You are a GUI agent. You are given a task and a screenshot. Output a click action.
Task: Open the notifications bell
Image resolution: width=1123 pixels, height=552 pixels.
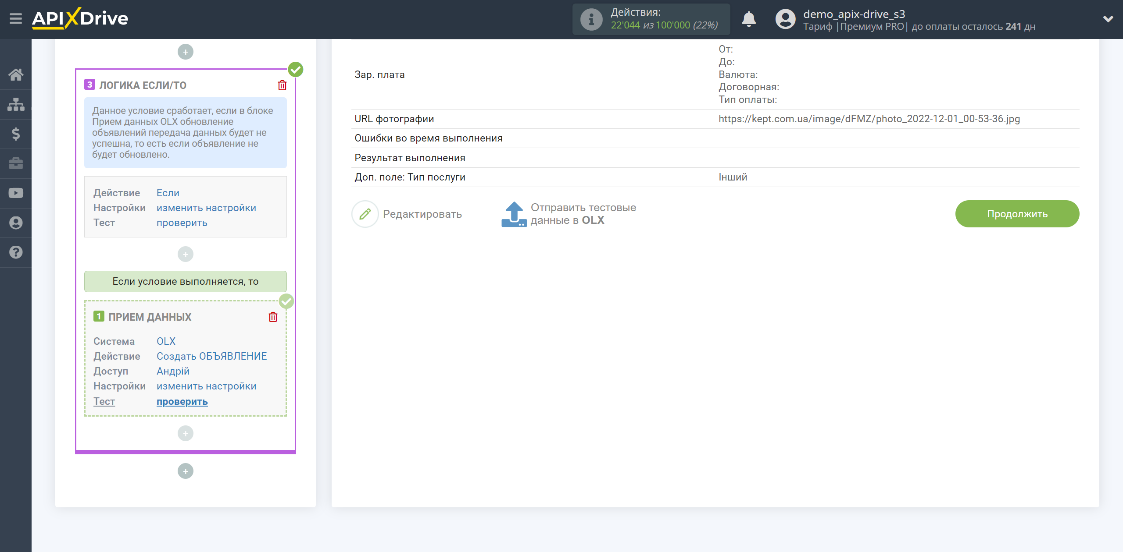point(748,19)
